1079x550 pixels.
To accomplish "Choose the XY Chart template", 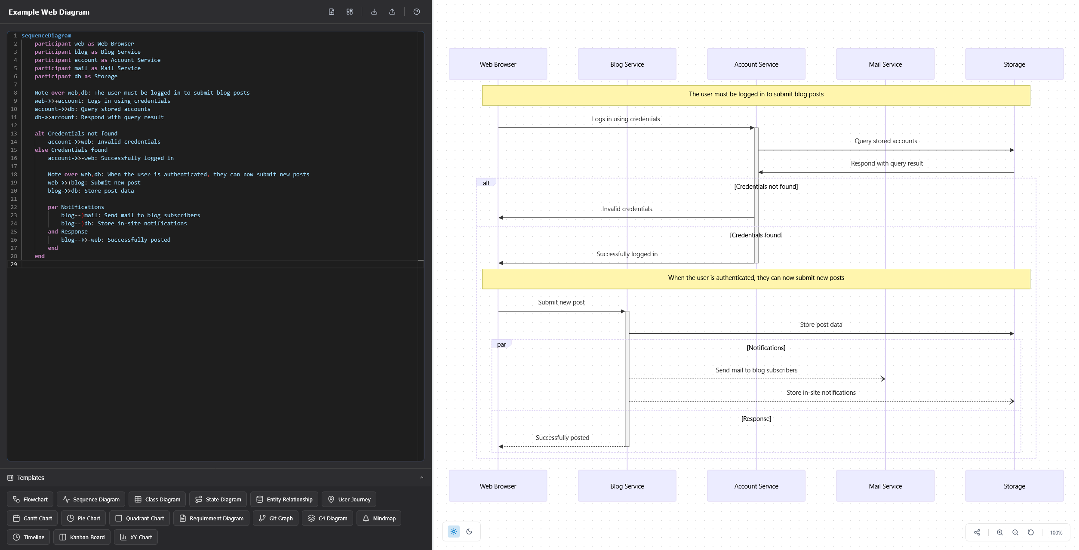I will 136,537.
